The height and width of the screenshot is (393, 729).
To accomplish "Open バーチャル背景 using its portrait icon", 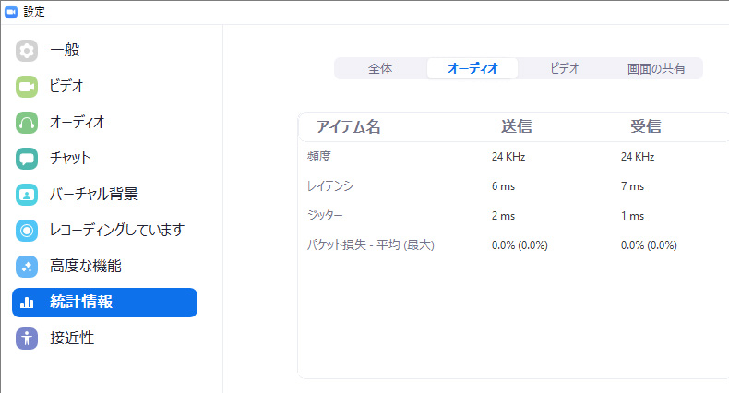I will (27, 194).
